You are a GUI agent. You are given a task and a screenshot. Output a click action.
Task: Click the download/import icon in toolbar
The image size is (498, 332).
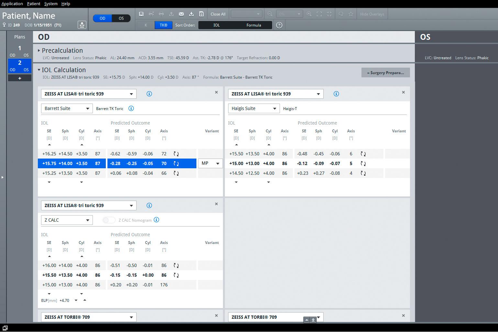point(191,14)
